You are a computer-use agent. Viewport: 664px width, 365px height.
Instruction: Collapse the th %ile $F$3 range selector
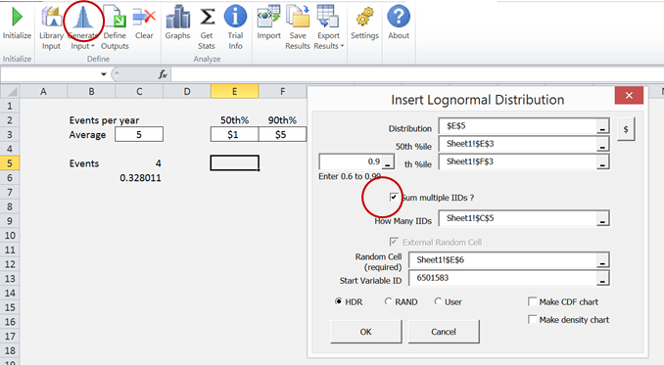click(x=602, y=162)
